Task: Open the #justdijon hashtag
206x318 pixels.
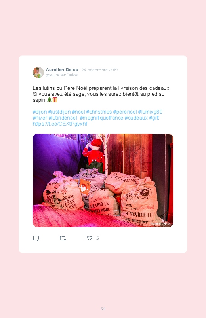Action: coord(59,112)
